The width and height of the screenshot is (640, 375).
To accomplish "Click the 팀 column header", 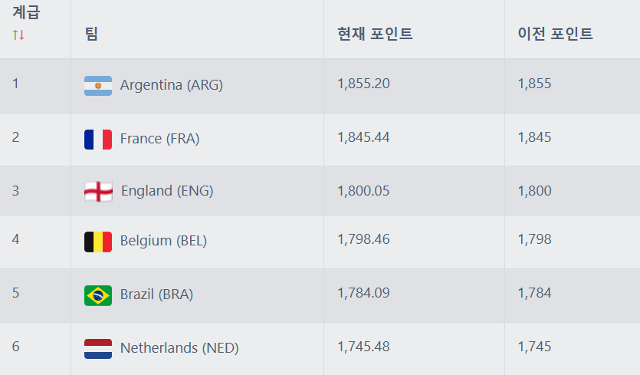I will coord(91,35).
